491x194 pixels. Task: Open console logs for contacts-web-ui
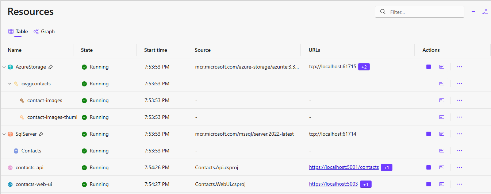tap(442, 184)
